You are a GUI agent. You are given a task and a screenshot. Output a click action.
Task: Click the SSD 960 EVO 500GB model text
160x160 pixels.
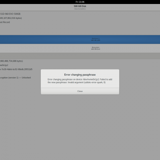click(x=10, y=14)
